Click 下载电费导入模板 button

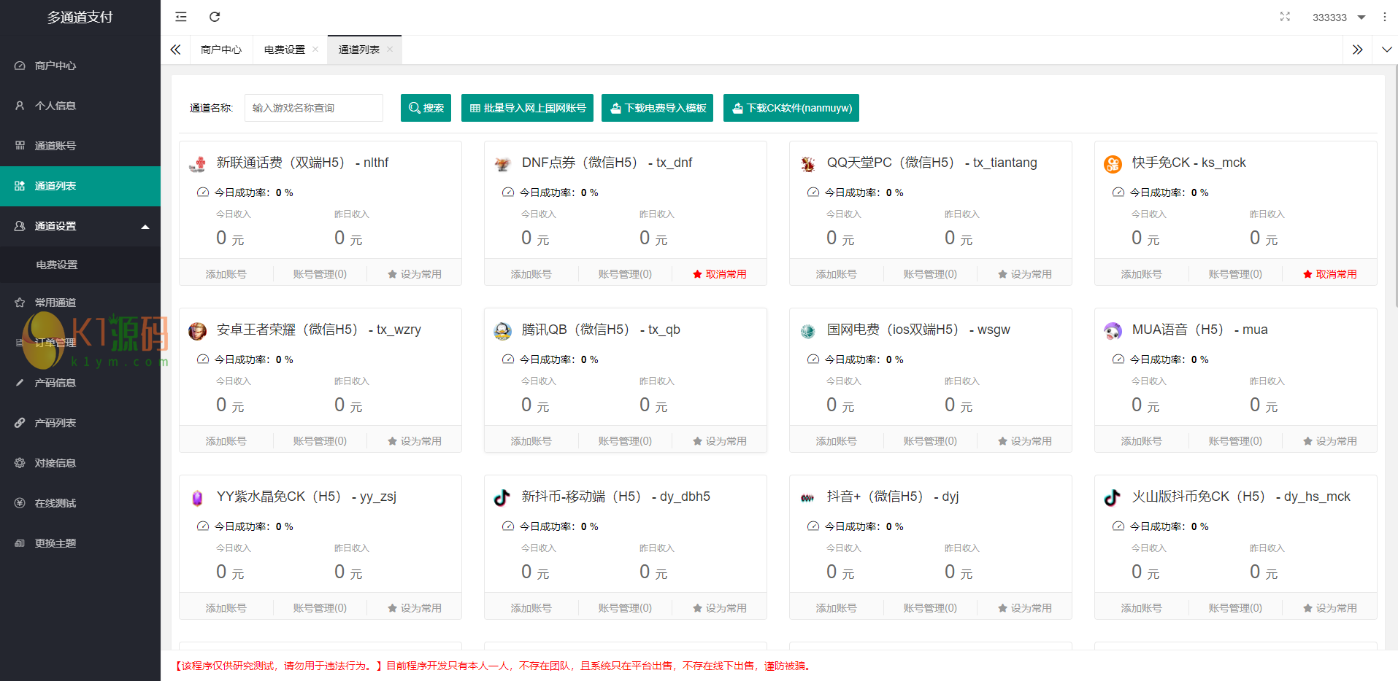(x=657, y=108)
